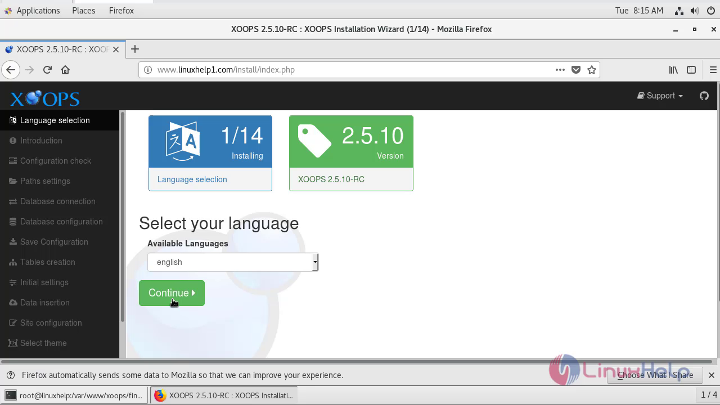Dismiss the Firefox data notification bar
This screenshot has height=405, width=720.
711,375
